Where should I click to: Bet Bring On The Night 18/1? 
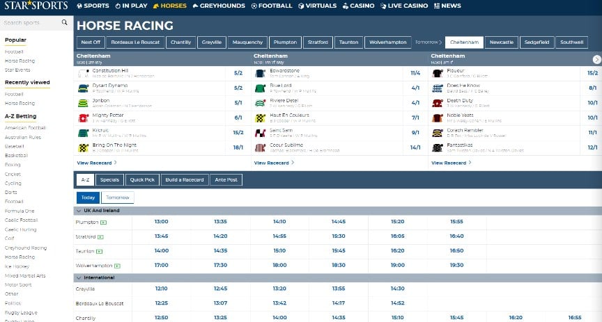(238, 147)
